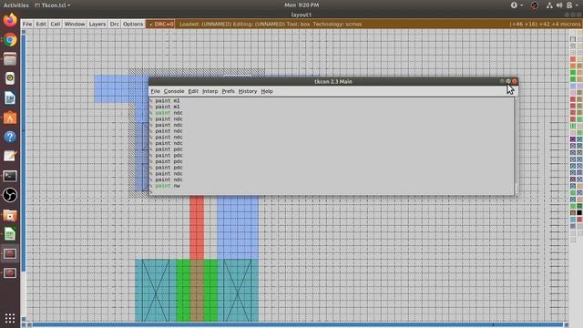583x328 pixels.
Task: Select the empty box swatch atop palette
Action: coord(573,39)
